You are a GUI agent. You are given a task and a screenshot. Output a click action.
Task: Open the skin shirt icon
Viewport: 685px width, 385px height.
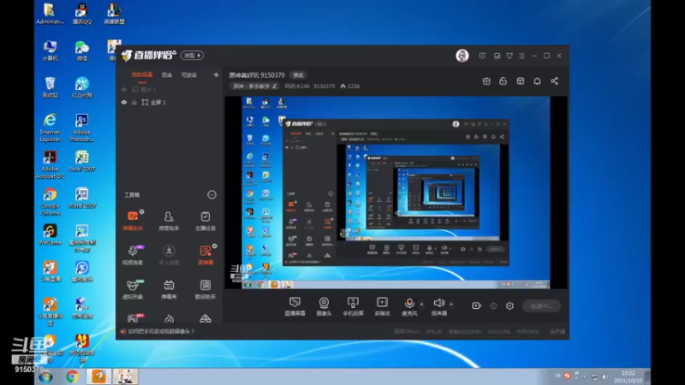click(509, 56)
